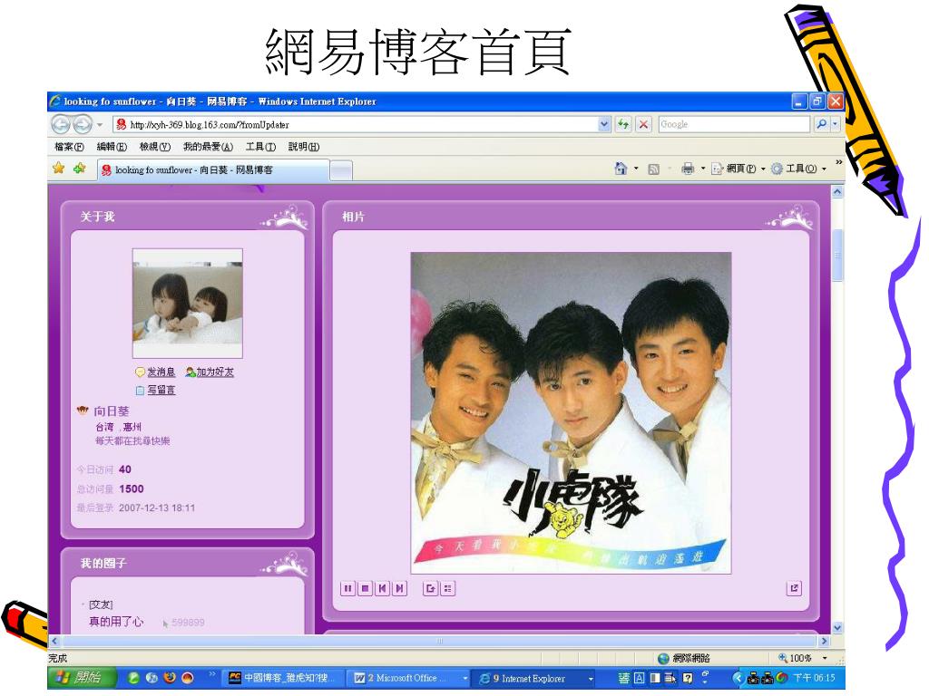Image resolution: width=929 pixels, height=696 pixels.
Task: Stop the photo slideshow
Action: 365,588
